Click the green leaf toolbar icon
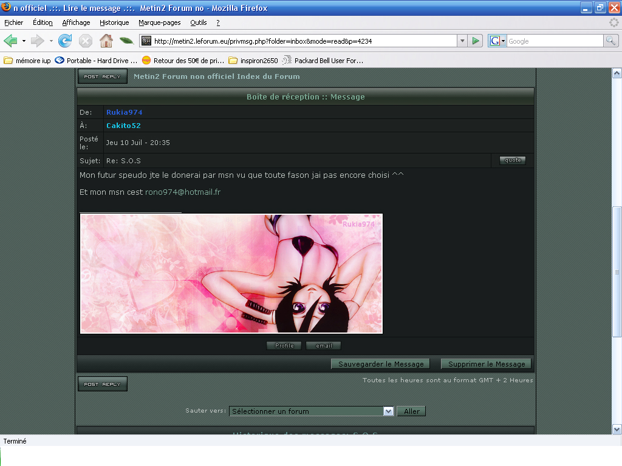622x466 pixels. [x=126, y=41]
